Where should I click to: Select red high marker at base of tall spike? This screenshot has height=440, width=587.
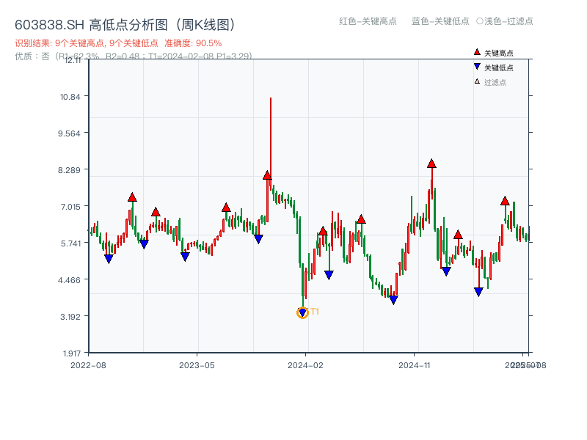tap(267, 175)
